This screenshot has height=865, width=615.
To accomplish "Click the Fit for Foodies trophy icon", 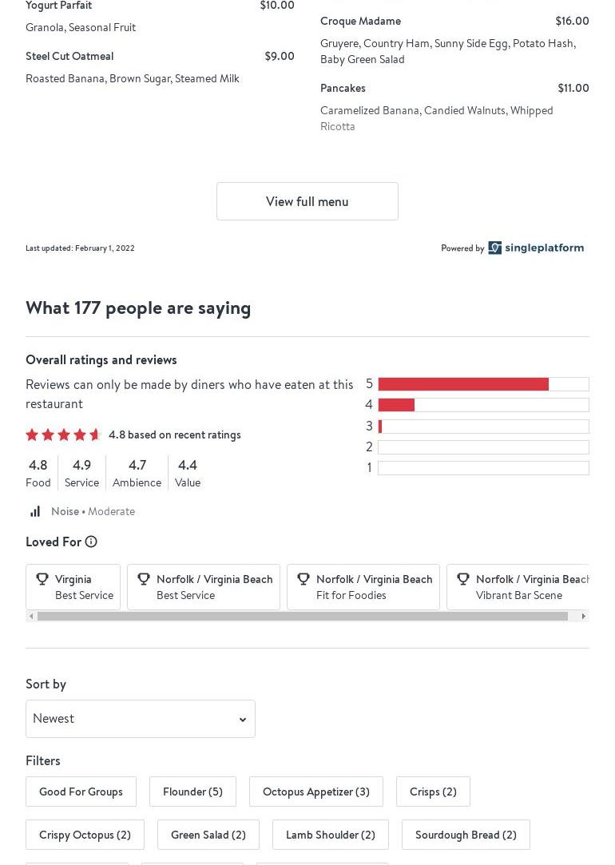I will tap(303, 579).
